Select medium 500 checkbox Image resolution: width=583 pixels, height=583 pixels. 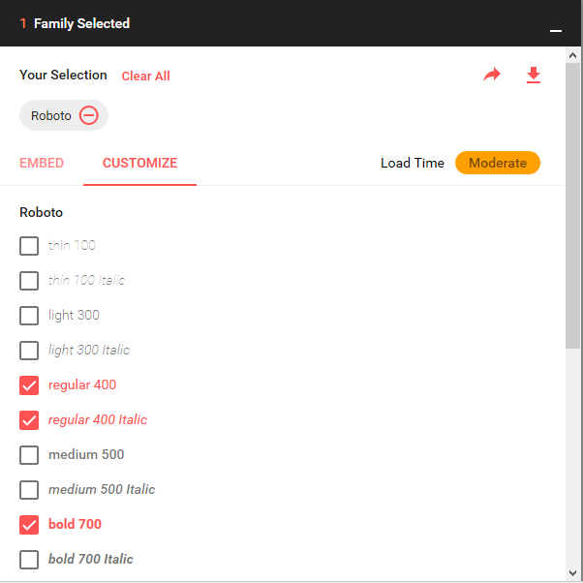(29, 455)
